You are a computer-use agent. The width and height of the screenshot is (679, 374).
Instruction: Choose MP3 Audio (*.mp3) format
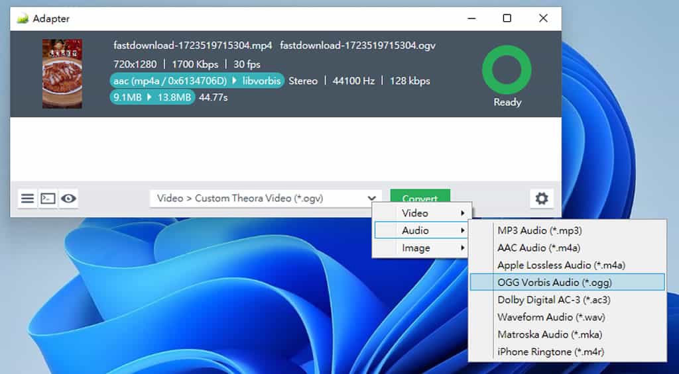tap(568, 230)
